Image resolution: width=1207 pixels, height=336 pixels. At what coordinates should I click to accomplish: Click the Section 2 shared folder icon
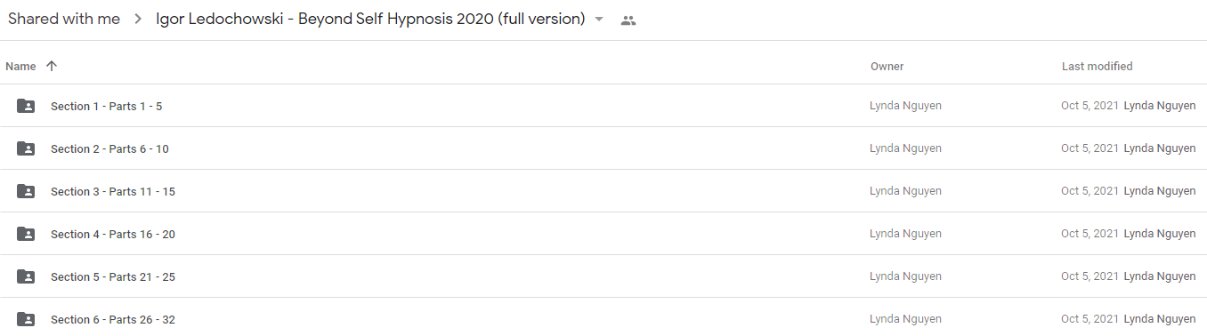pos(26,148)
